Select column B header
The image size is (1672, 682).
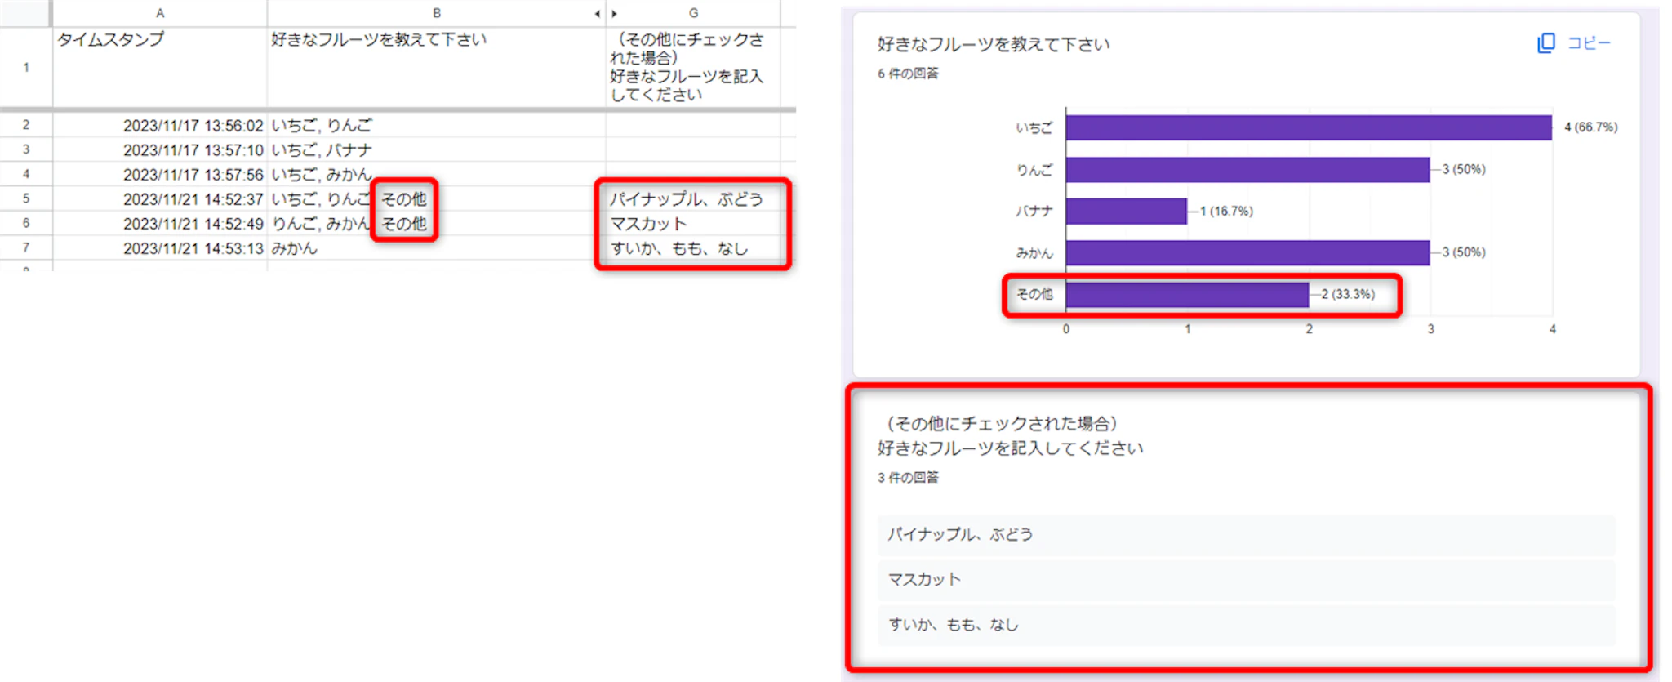tap(436, 13)
